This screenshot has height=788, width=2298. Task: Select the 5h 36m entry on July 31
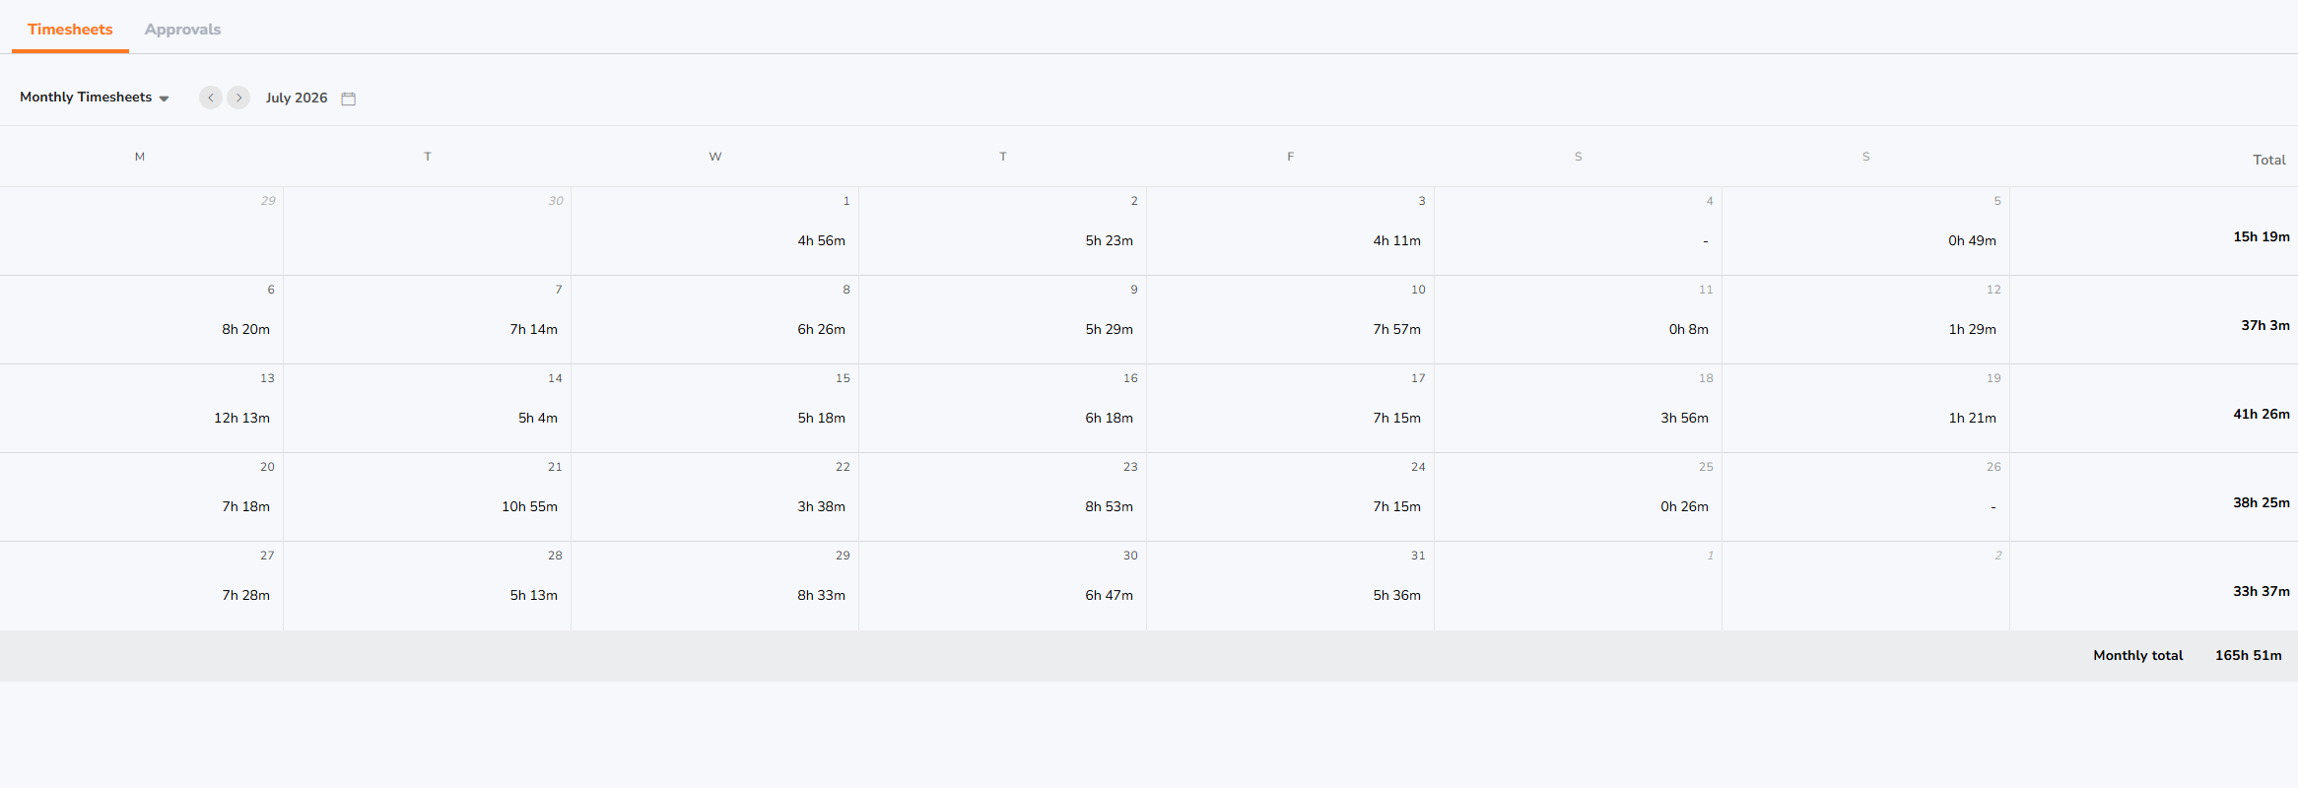point(1396,595)
